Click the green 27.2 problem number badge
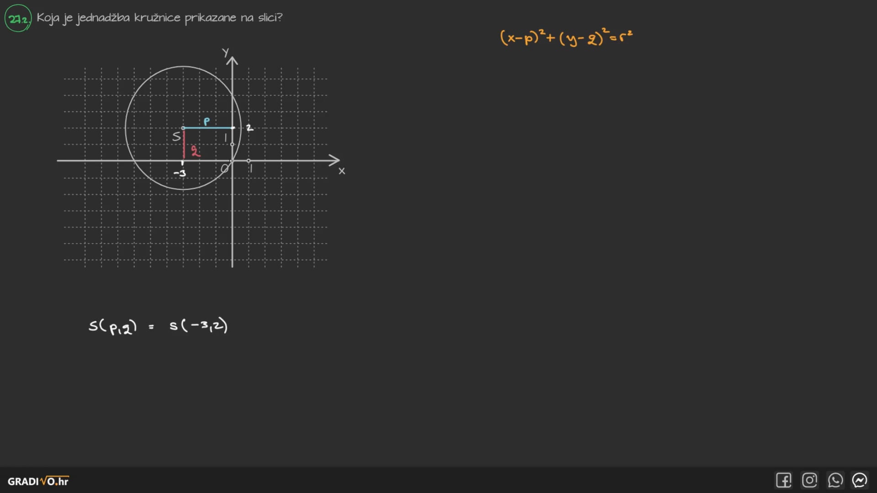This screenshot has width=877, height=493. 18,19
